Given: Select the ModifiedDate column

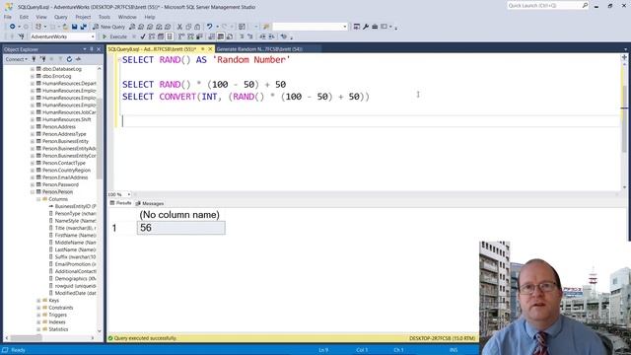Looking at the screenshot, I should pos(75,293).
